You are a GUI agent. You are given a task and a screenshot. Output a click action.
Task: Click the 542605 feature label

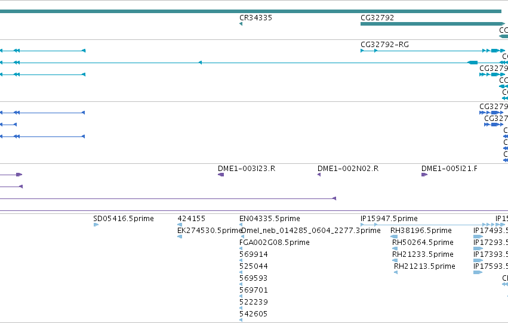point(253,314)
